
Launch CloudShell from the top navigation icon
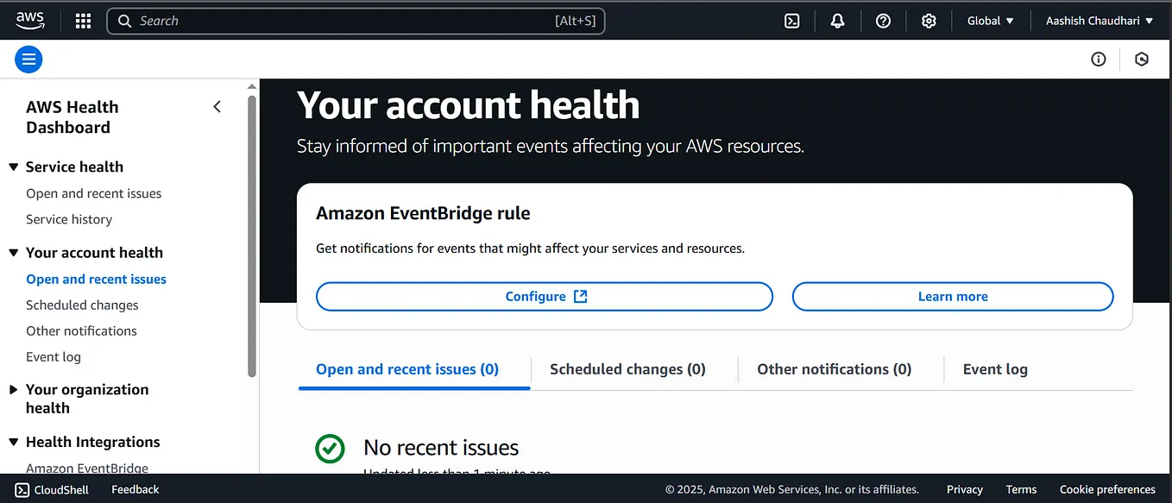[x=791, y=20]
